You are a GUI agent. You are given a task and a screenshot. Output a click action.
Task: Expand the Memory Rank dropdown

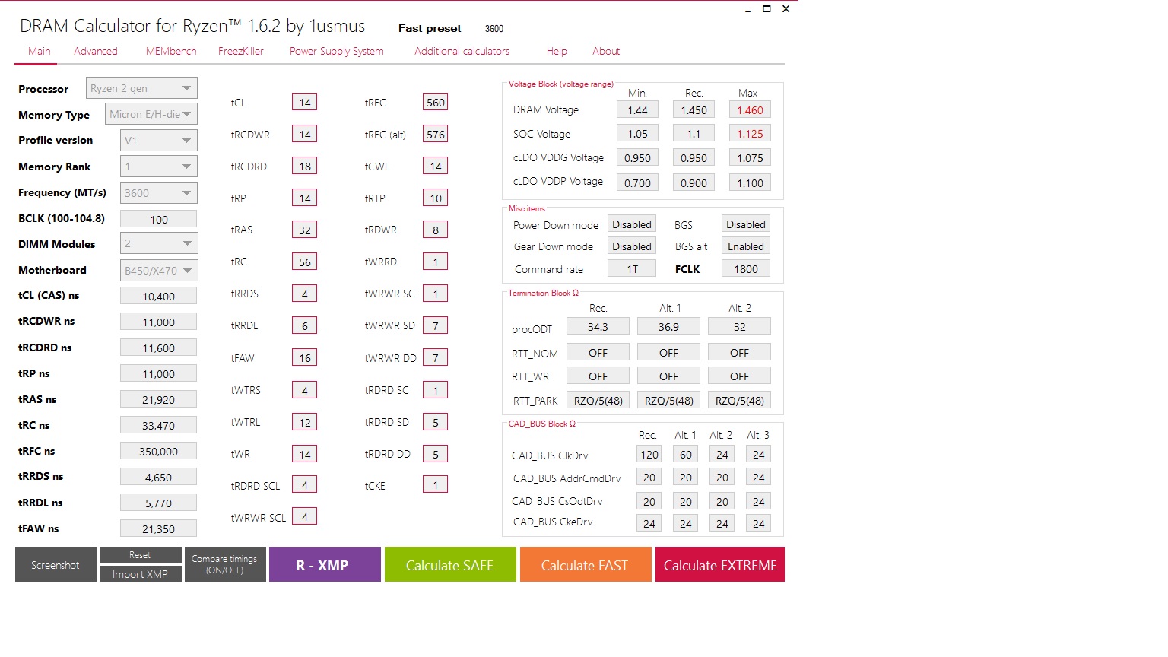(159, 167)
